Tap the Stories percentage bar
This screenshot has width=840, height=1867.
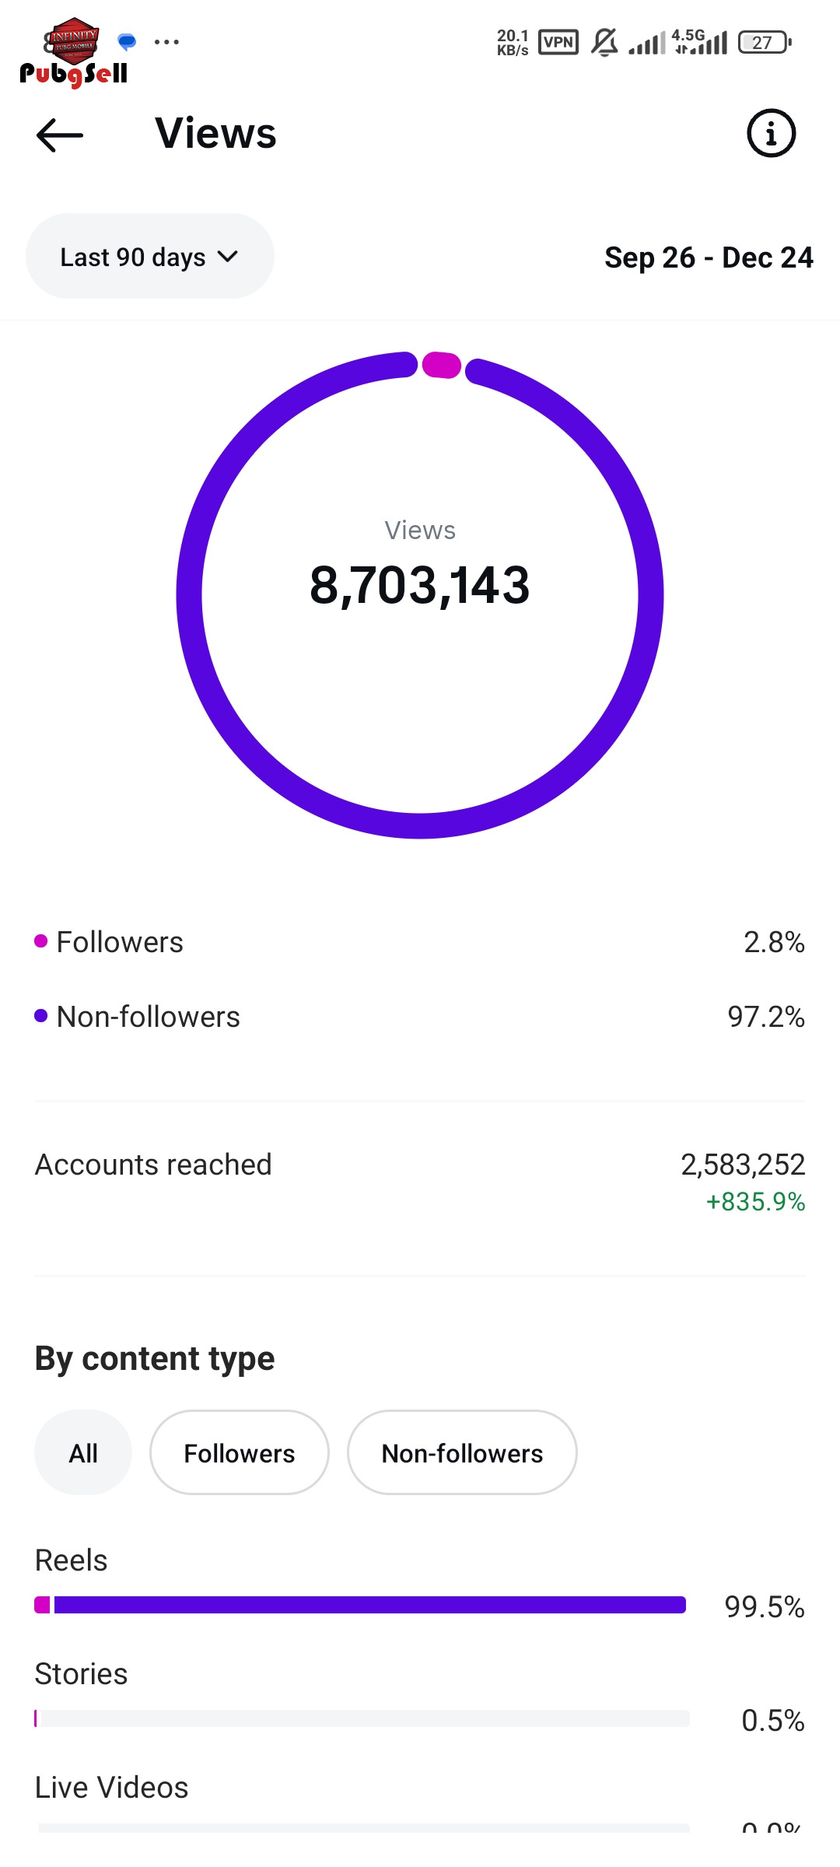point(362,1718)
